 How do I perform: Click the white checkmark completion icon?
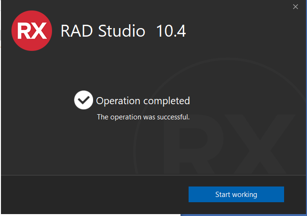click(x=84, y=100)
